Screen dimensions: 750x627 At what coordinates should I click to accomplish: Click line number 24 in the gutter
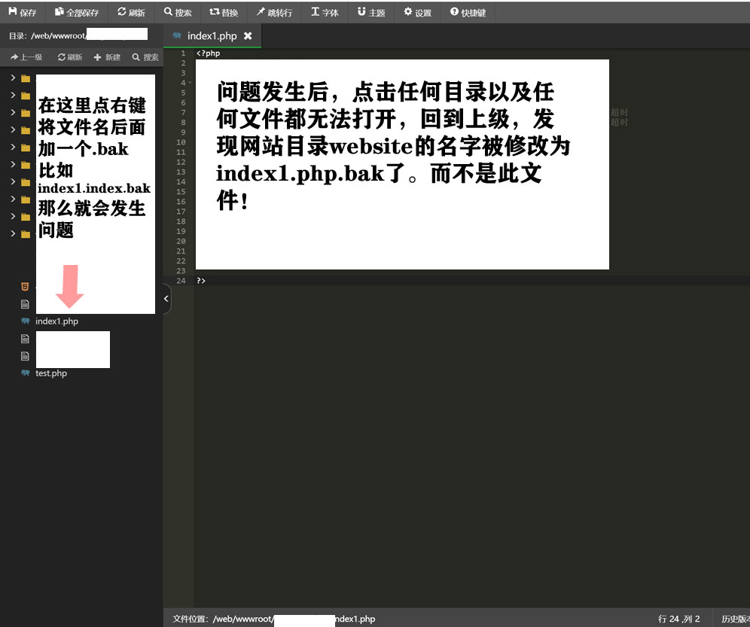pyautogui.click(x=181, y=281)
